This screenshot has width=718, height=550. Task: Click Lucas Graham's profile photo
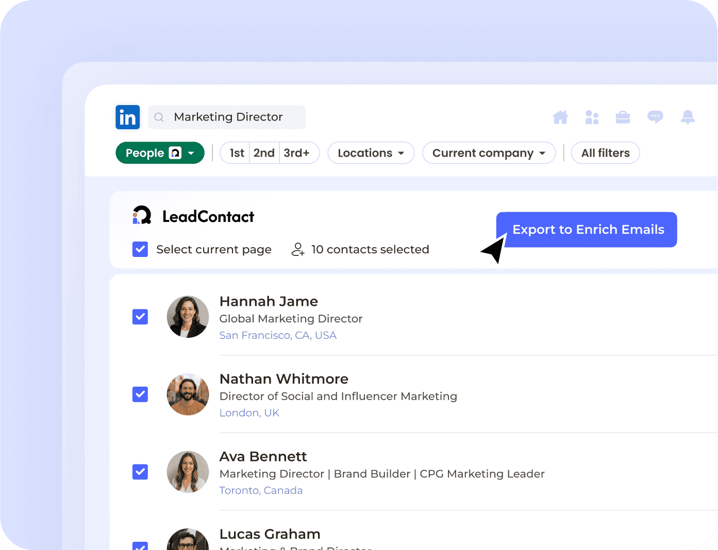pyautogui.click(x=188, y=539)
